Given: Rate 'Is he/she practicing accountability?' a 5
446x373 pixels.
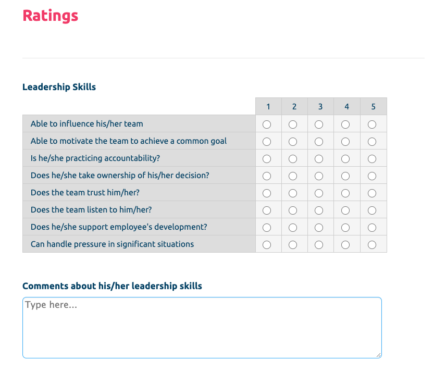Looking at the screenshot, I should (x=373, y=158).
